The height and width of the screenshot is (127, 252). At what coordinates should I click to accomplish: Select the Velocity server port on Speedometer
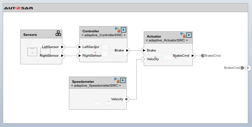126,99
